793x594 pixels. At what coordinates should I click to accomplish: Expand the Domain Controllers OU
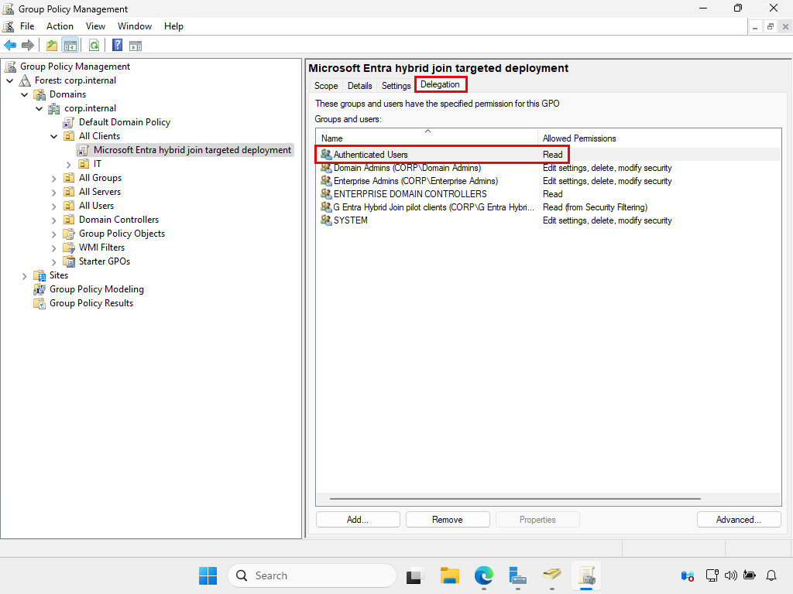[x=53, y=220]
